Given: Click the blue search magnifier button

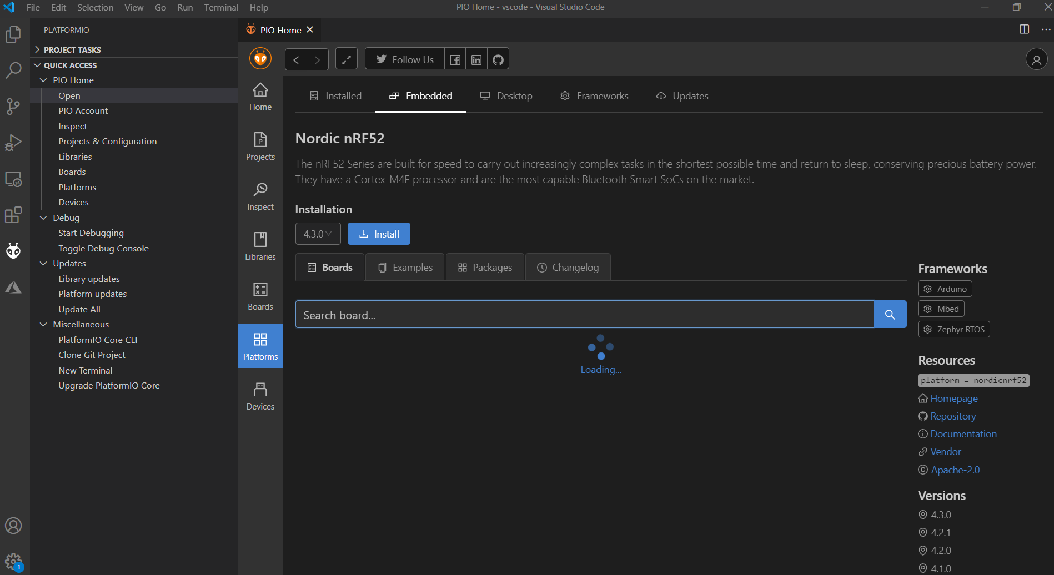Looking at the screenshot, I should click(890, 315).
